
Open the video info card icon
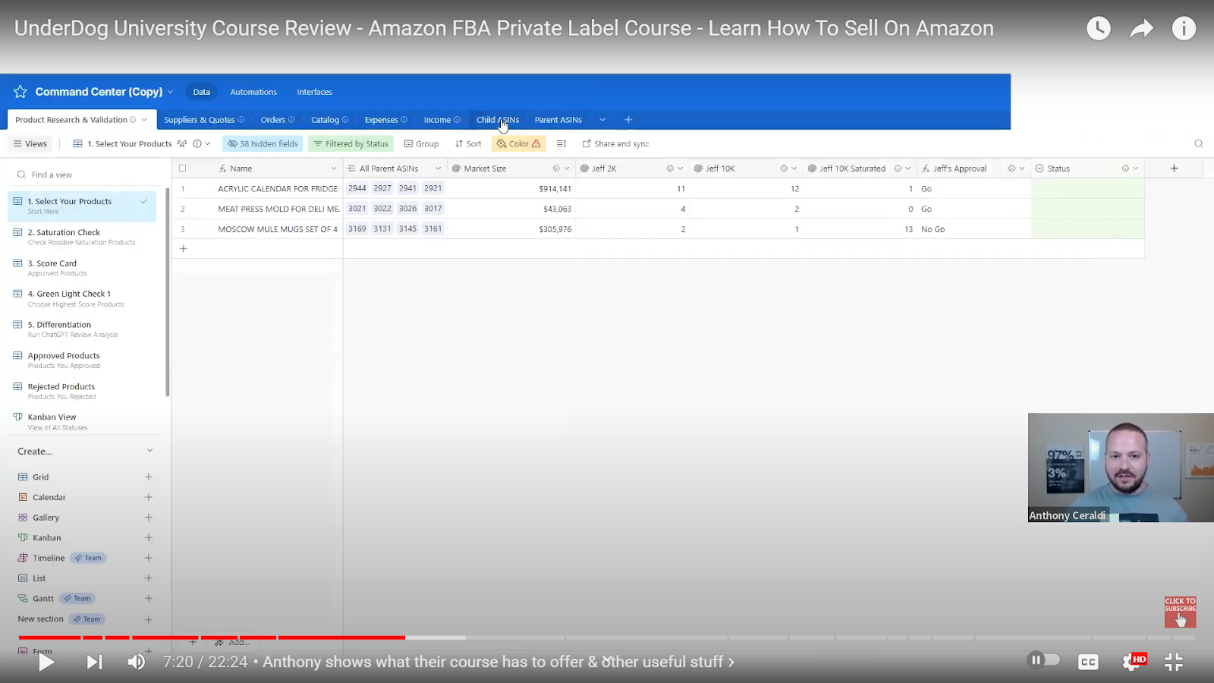1184,29
